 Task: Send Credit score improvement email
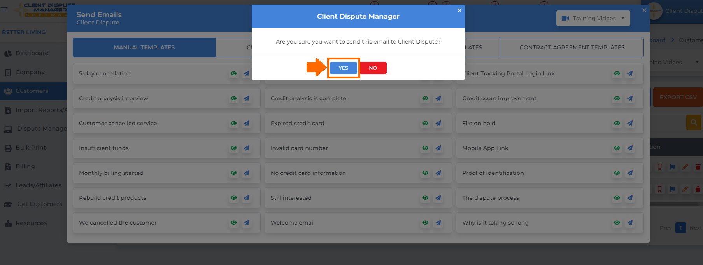[630, 98]
